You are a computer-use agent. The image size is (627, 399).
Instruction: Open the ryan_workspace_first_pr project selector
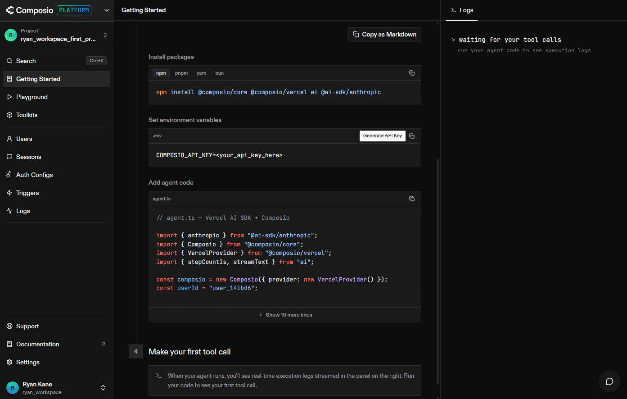[57, 35]
